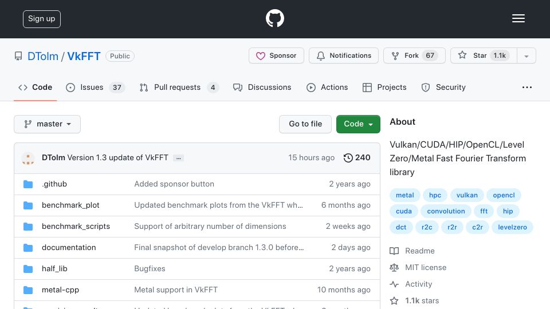Image resolution: width=550 pixels, height=309 pixels.
Task: Click the .github folder icon
Action: (x=28, y=184)
